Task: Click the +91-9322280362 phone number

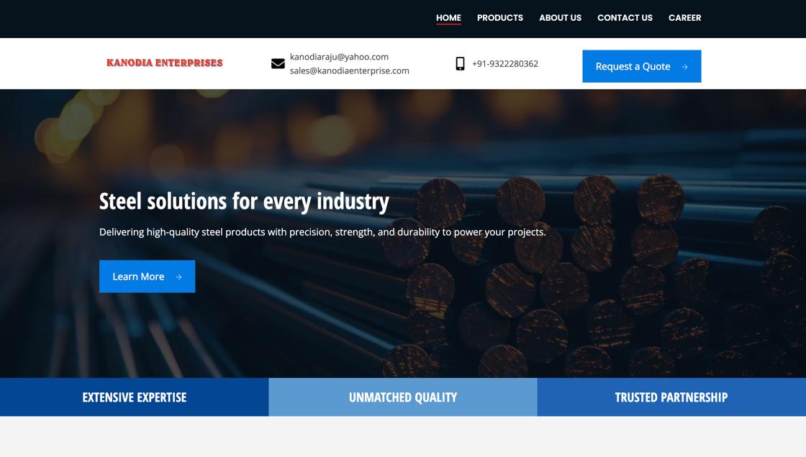Action: point(504,63)
